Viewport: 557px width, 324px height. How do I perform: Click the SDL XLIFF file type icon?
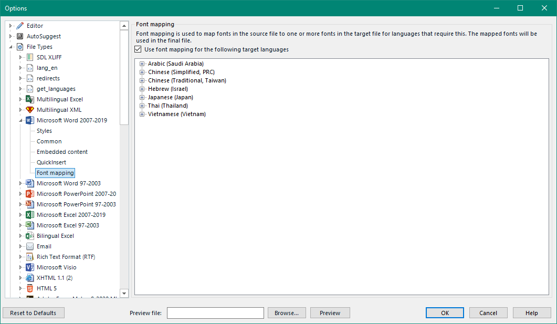[x=30, y=57]
